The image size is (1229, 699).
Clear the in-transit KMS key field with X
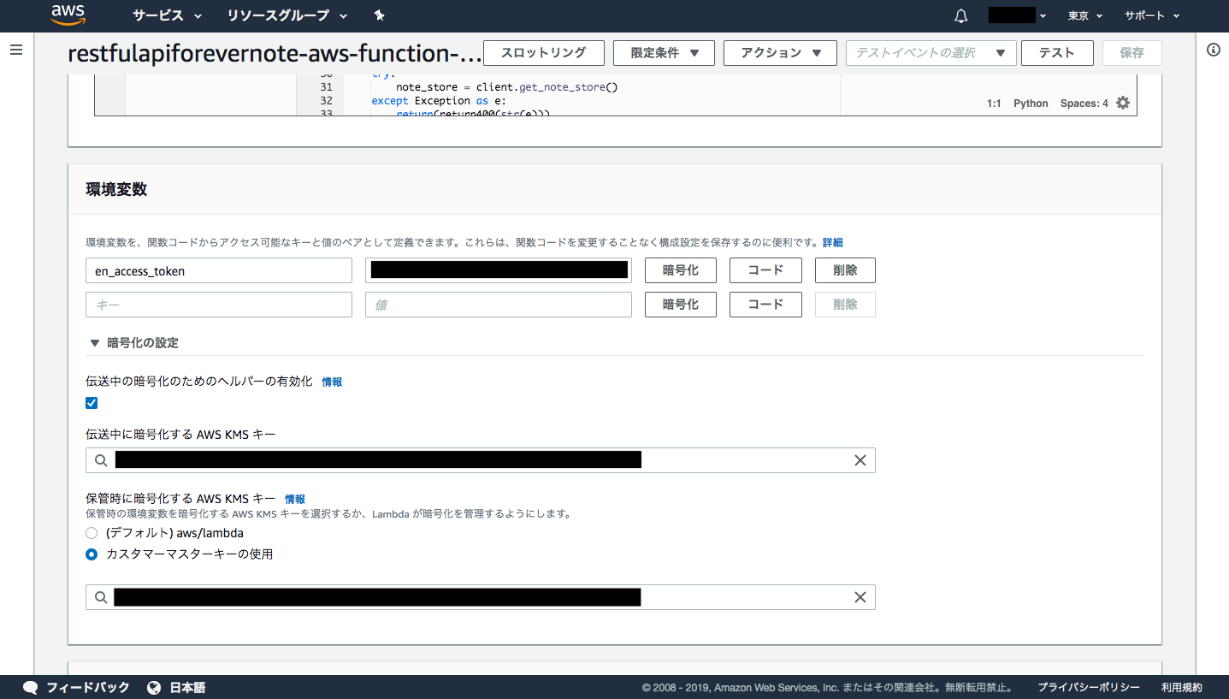click(860, 460)
